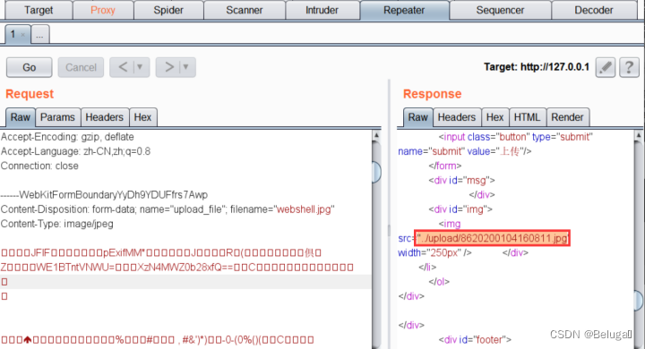Screen dimensions: 645x349
Task: Click the Accept-Language: zh-CN header line
Action: click(75, 151)
